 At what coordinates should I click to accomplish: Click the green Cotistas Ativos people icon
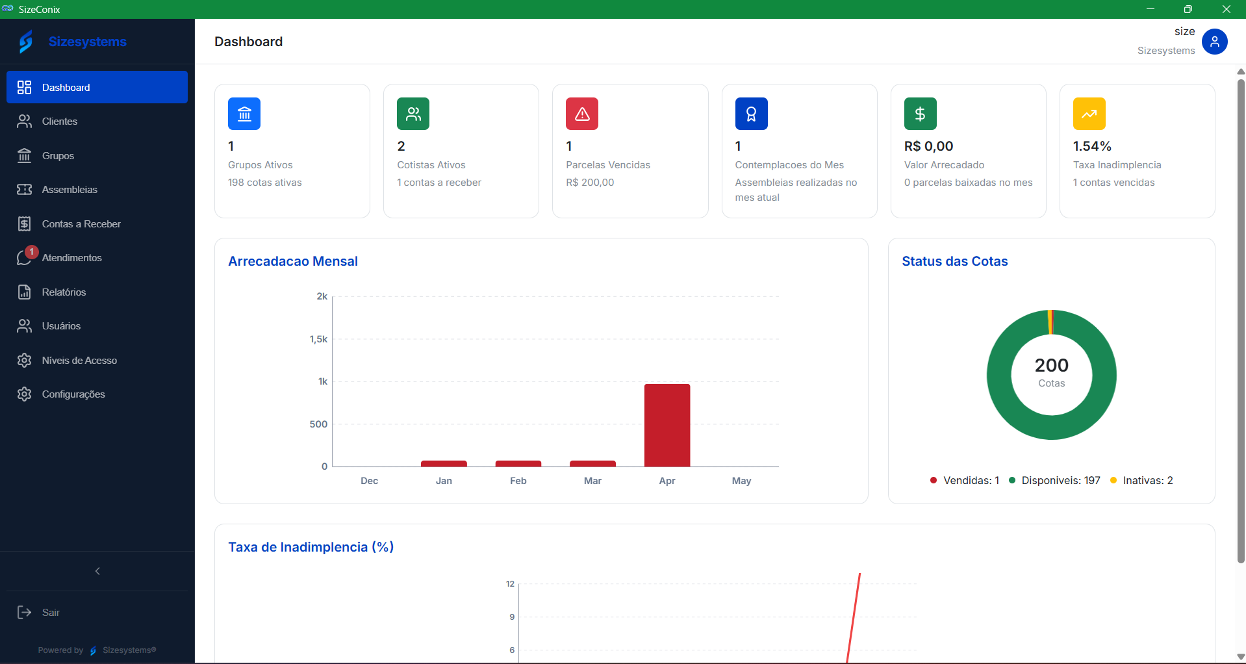(x=413, y=114)
